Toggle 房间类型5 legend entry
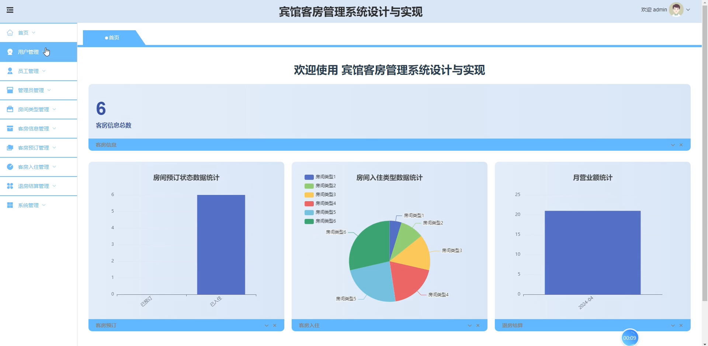 click(x=320, y=212)
